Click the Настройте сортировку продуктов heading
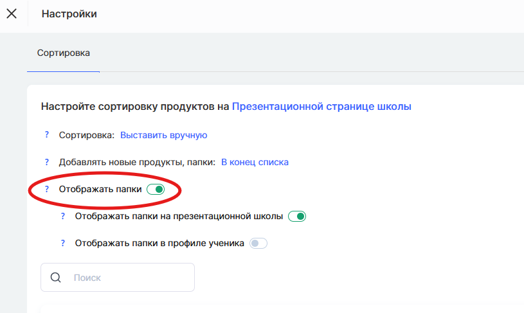This screenshot has width=524, height=313. click(x=135, y=107)
